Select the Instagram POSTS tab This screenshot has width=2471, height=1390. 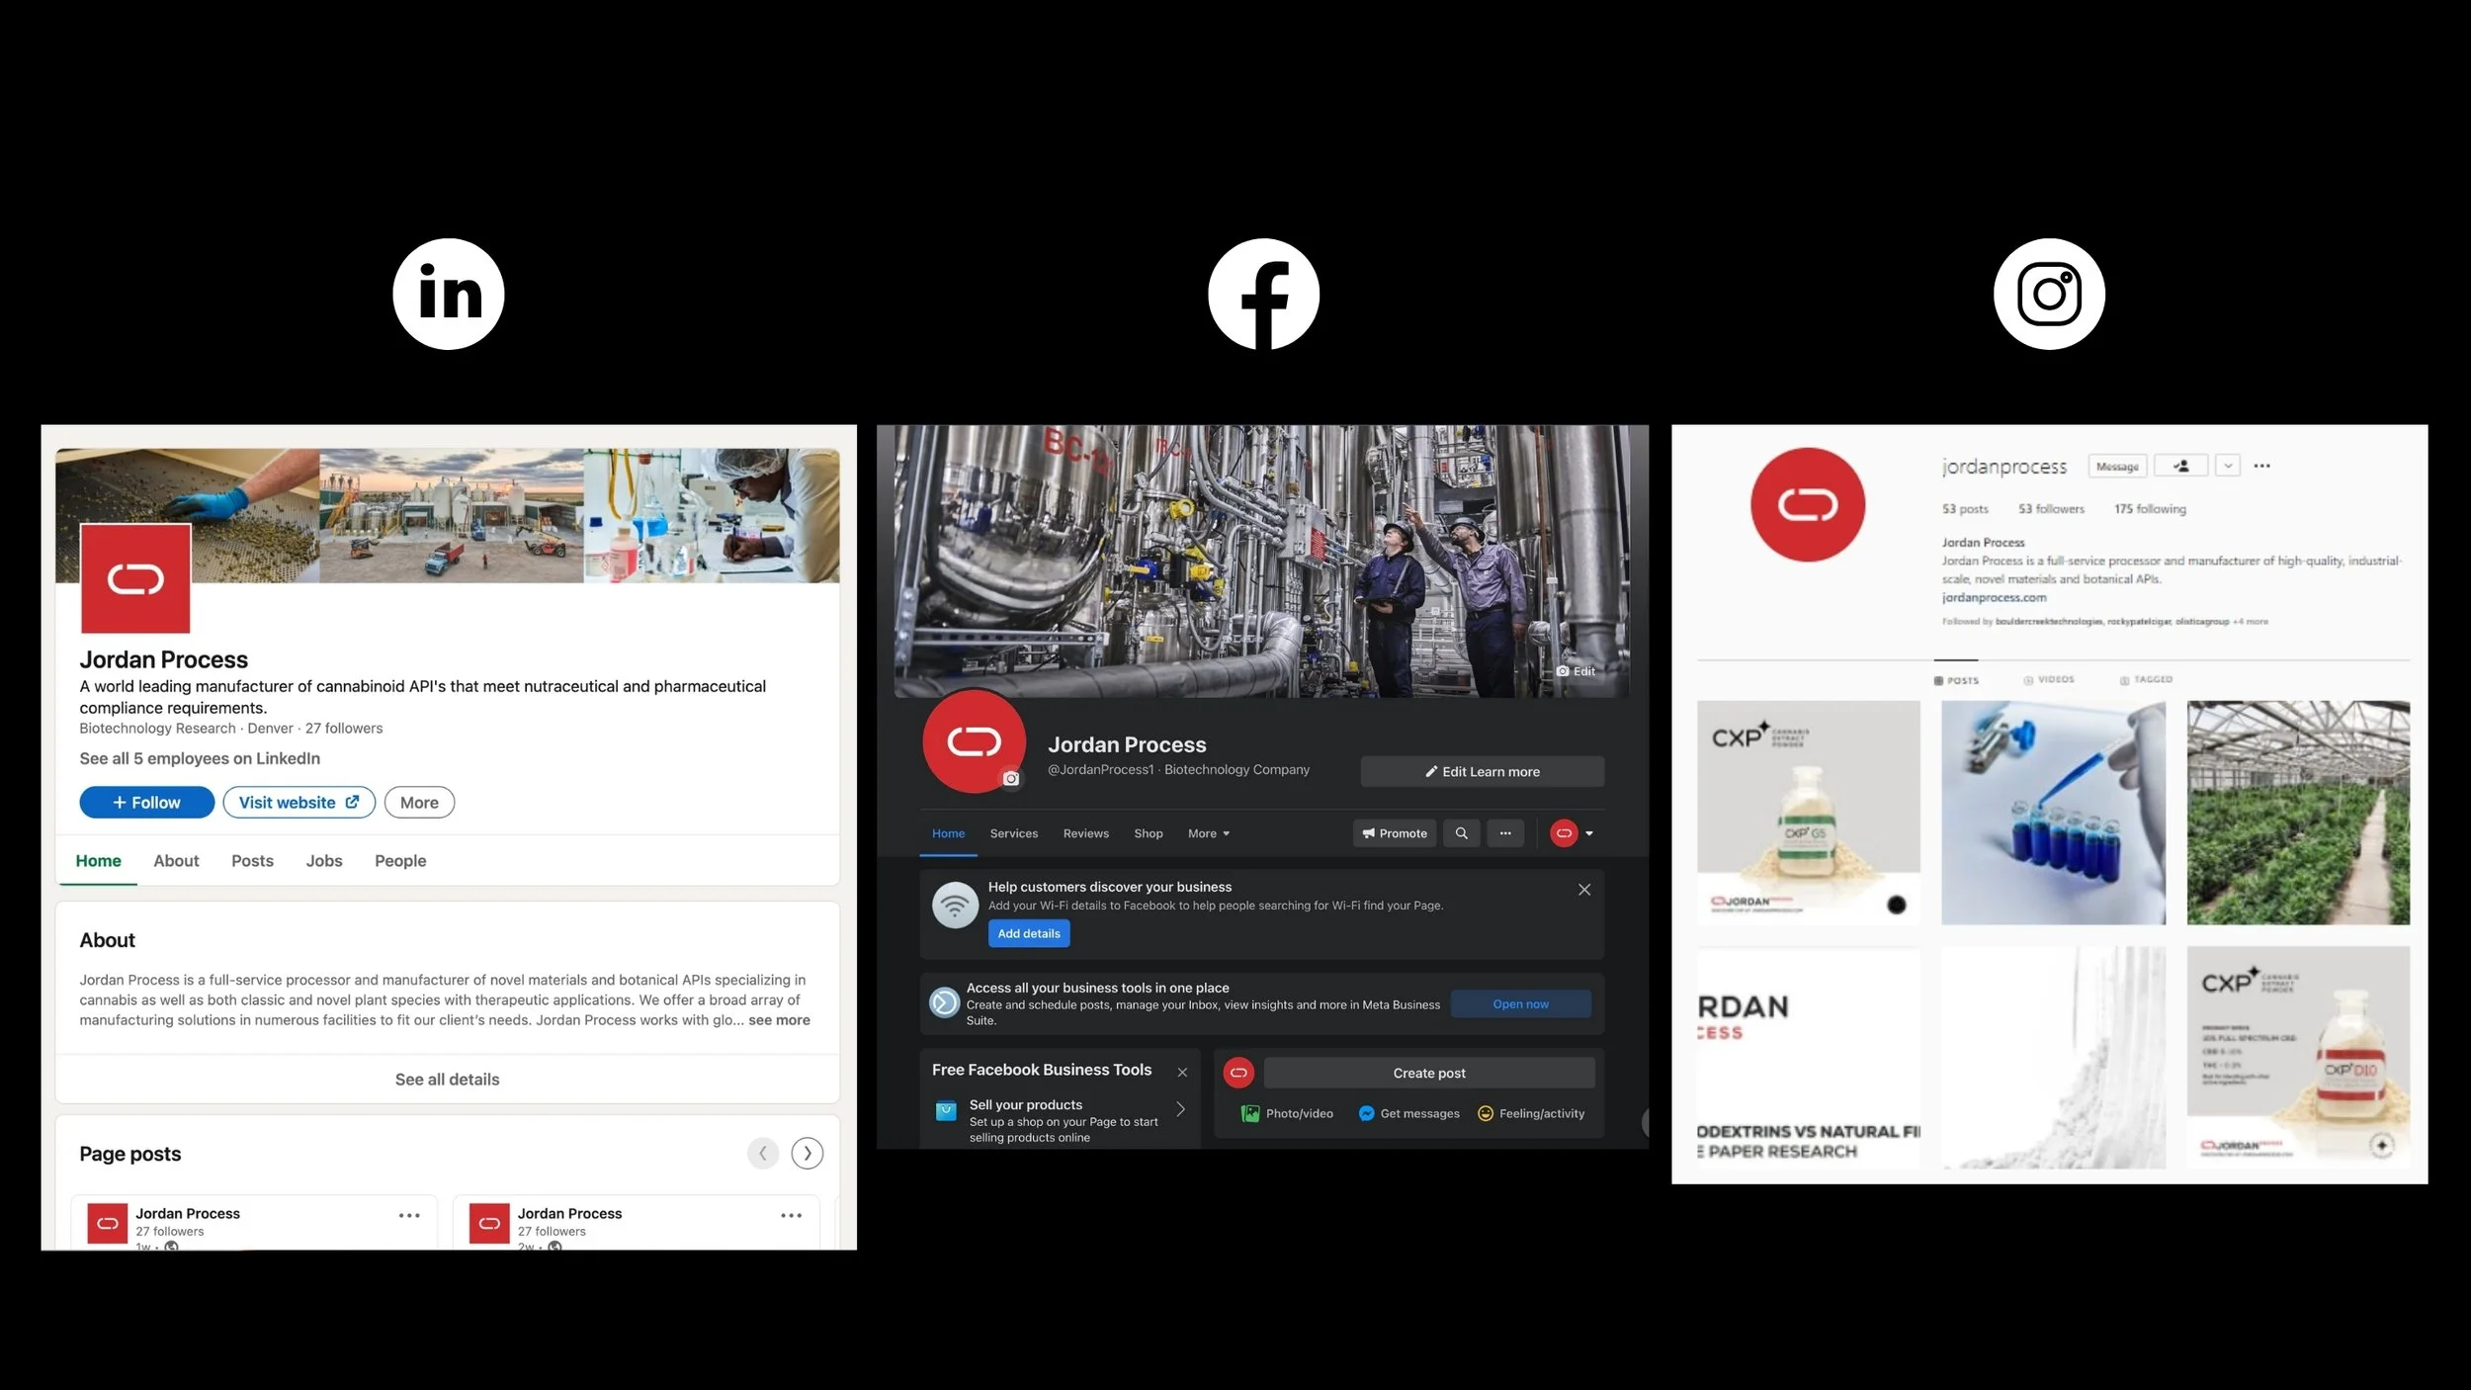(x=1956, y=680)
